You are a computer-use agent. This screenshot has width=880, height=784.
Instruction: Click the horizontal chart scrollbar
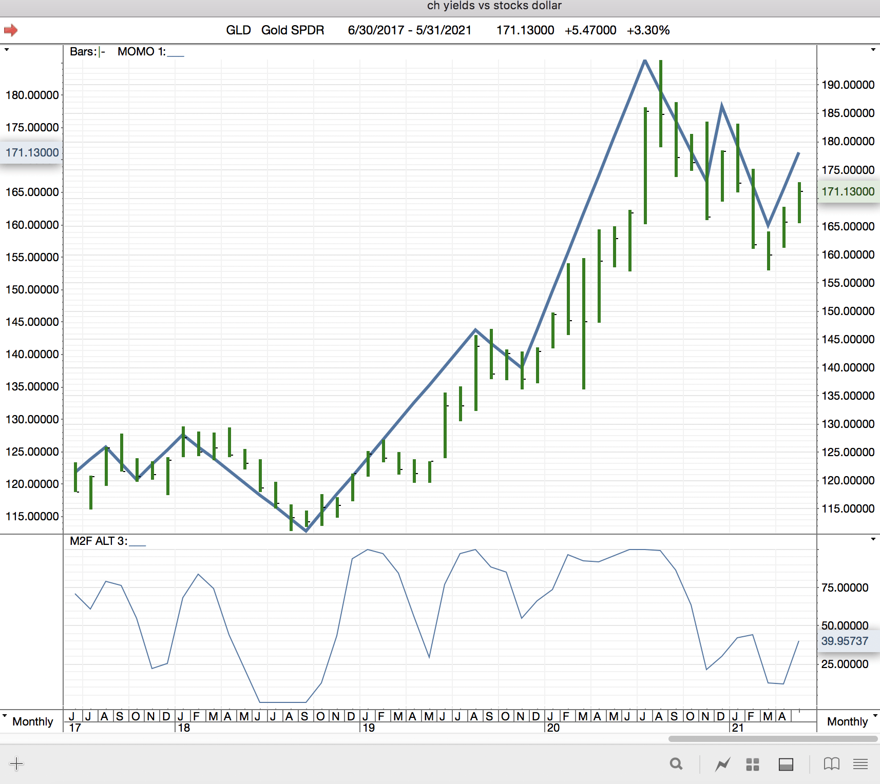click(773, 739)
